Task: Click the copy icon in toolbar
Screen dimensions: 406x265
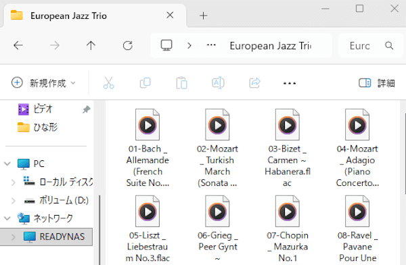Action: tap(145, 82)
